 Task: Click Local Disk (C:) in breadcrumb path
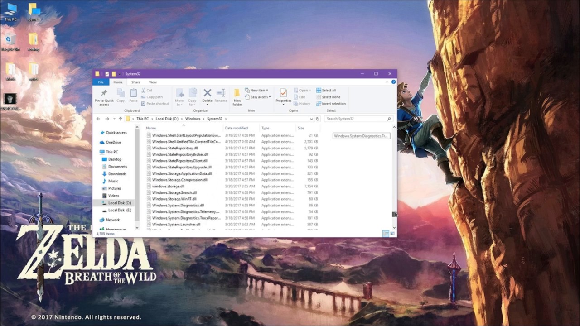[x=167, y=119]
